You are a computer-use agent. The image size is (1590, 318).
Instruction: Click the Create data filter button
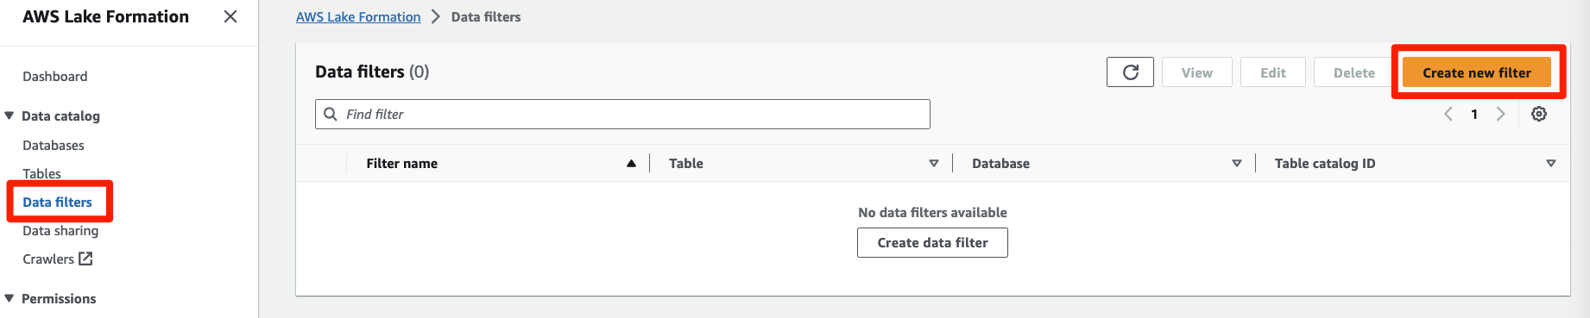pyautogui.click(x=932, y=242)
